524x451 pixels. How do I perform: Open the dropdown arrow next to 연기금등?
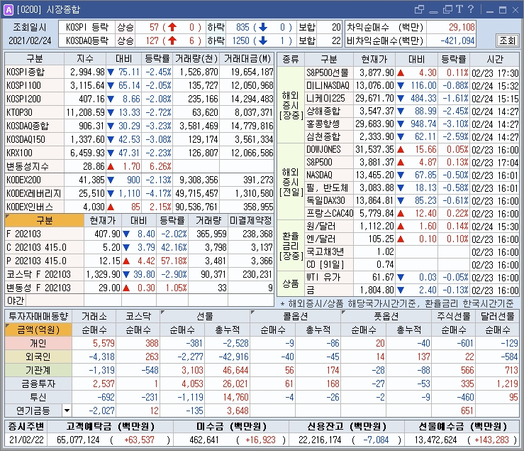pos(67,411)
